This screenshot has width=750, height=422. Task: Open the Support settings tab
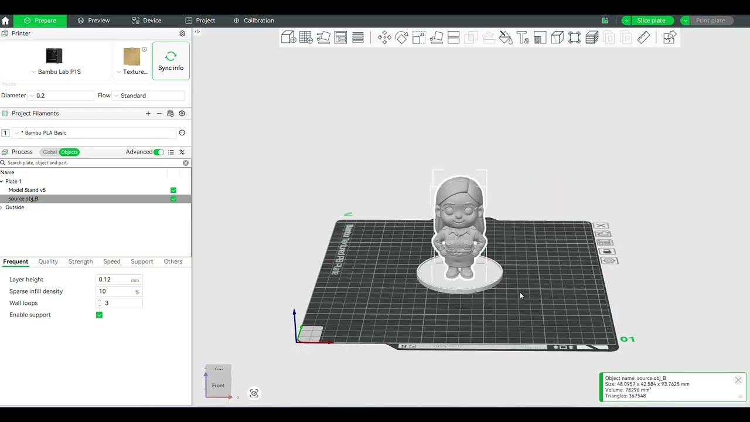tap(142, 261)
